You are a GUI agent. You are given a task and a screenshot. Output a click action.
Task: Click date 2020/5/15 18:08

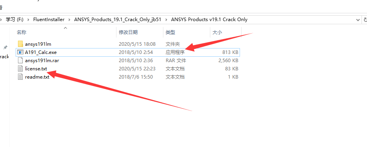click(x=137, y=44)
